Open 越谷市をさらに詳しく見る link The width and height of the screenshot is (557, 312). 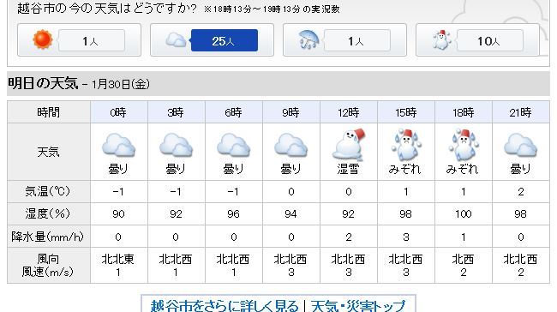[x=225, y=306]
